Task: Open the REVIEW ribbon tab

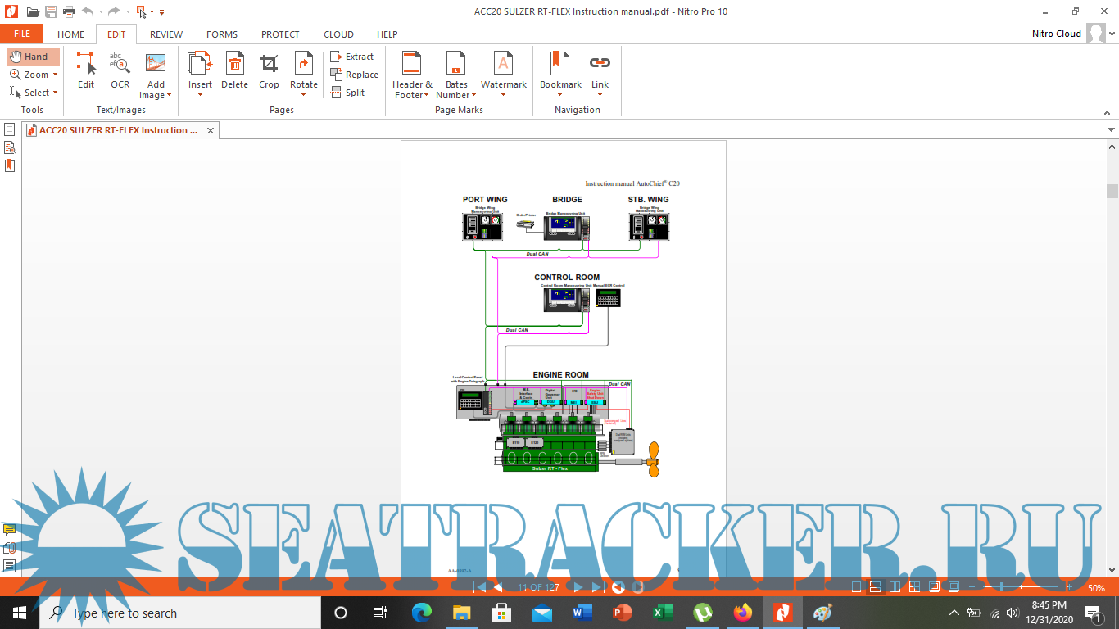Action: coord(166,34)
